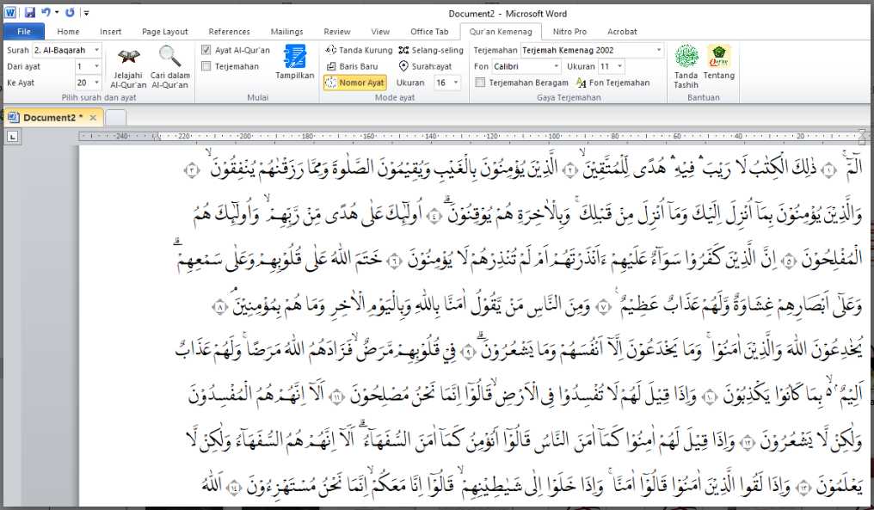Switch to the View tab

[380, 32]
